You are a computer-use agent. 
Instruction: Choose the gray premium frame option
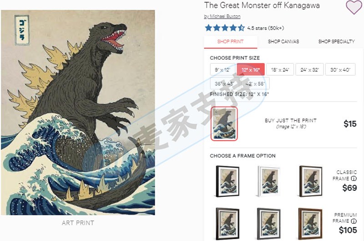pyautogui.click(x=268, y=224)
